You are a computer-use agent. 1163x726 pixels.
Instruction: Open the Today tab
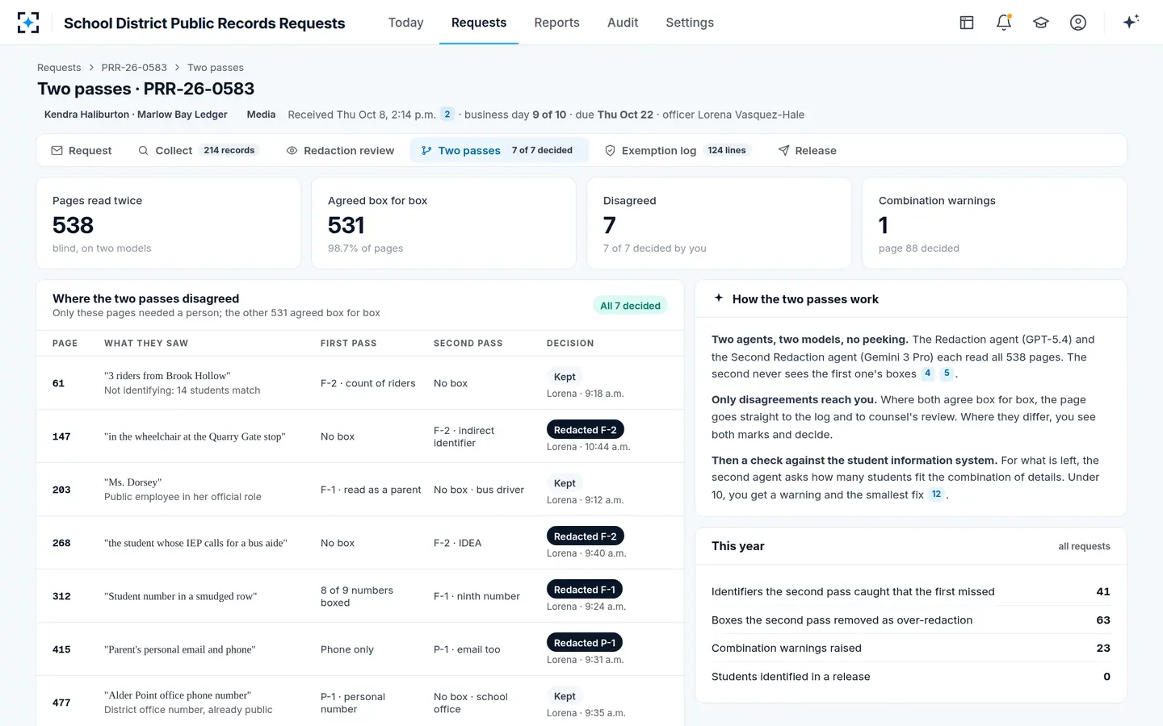tap(405, 23)
